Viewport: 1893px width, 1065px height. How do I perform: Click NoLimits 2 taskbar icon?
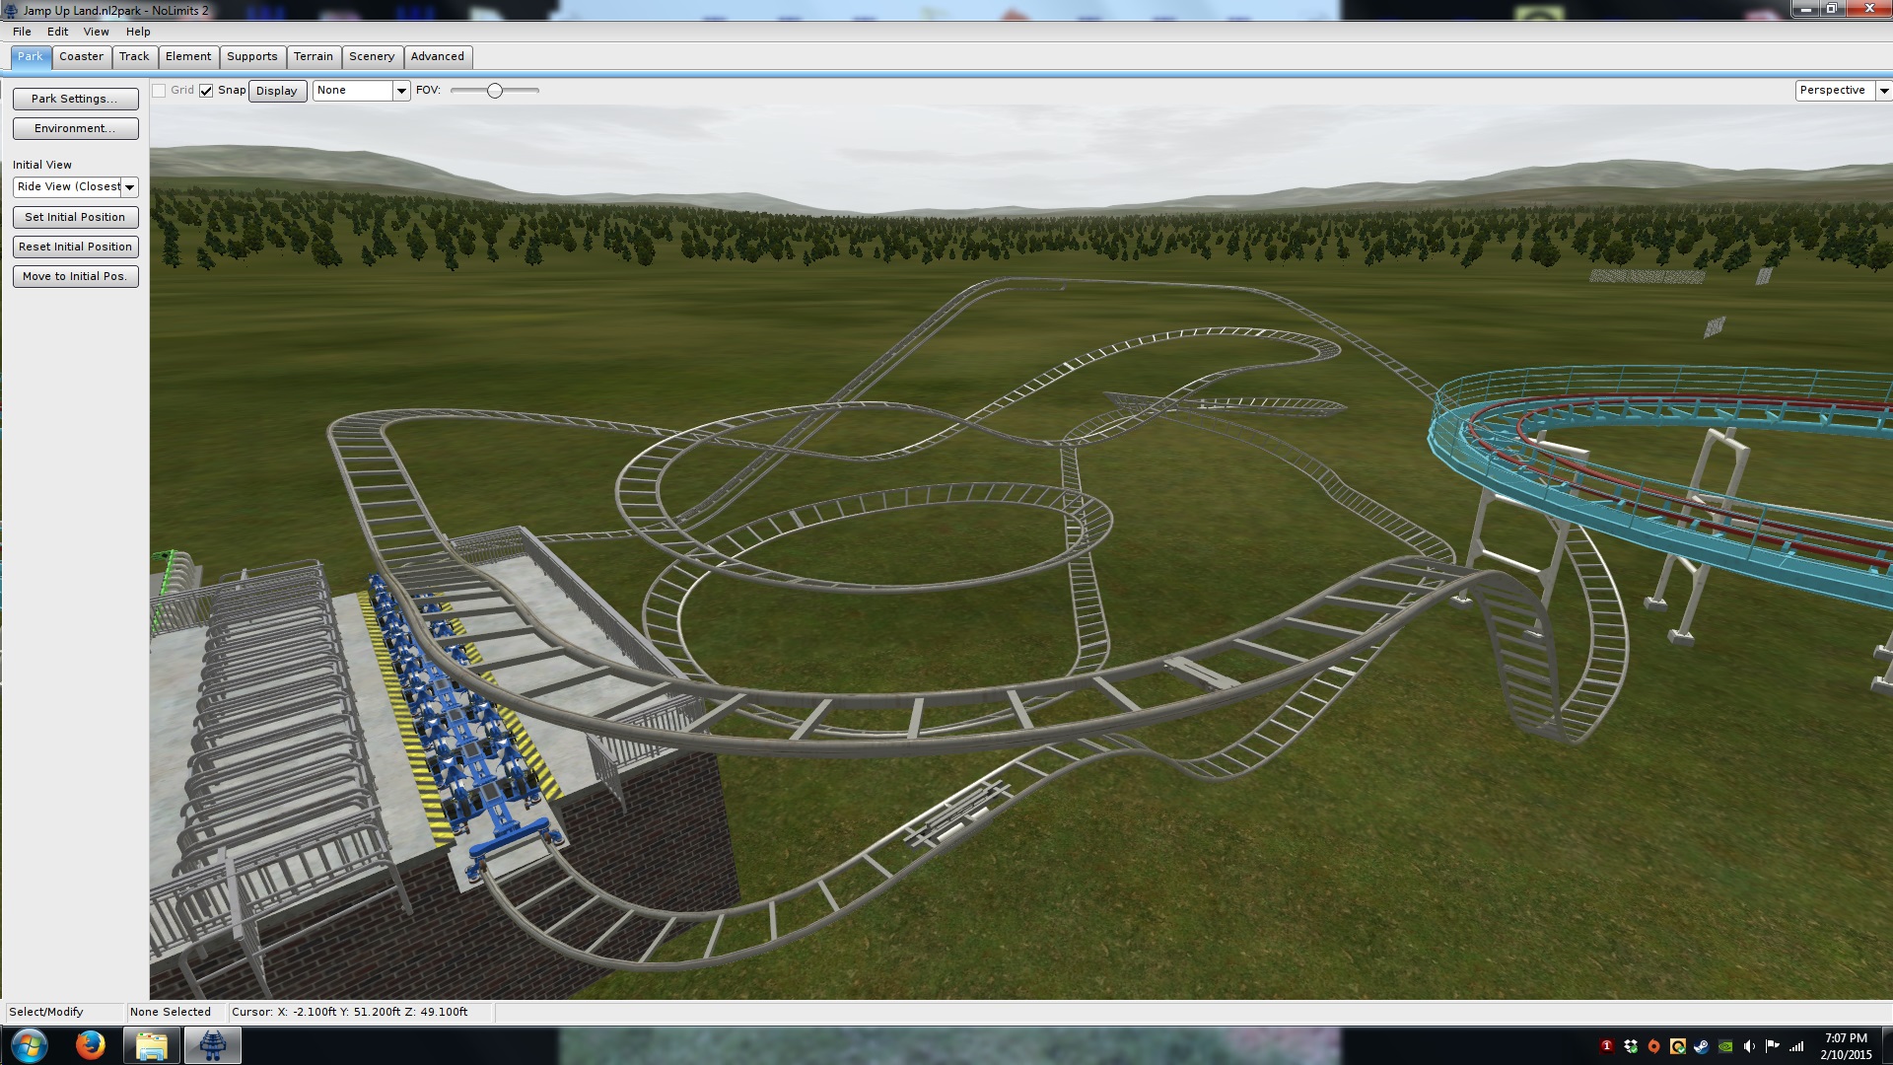212,1045
